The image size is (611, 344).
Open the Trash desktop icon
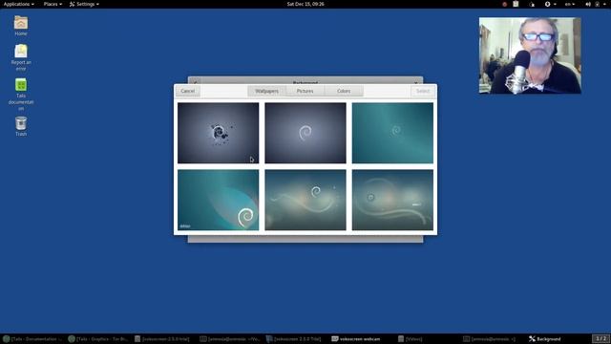[x=21, y=126]
